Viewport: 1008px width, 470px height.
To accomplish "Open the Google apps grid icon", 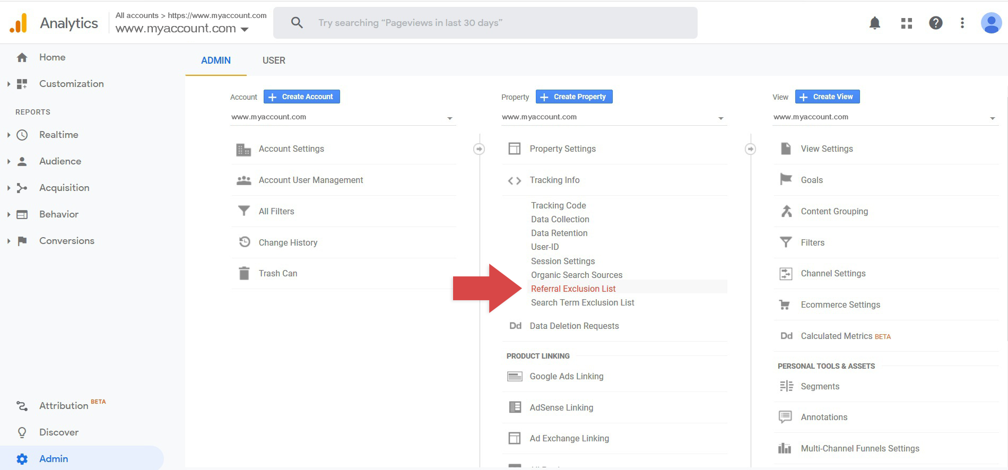I will click(x=906, y=23).
